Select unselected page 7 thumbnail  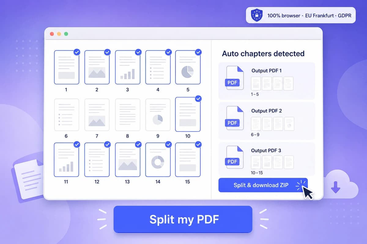click(x=97, y=114)
